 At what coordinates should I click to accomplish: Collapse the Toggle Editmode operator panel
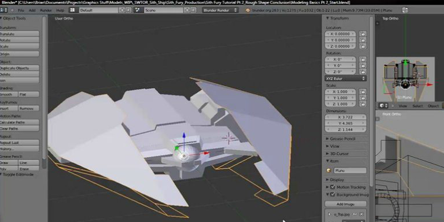(x=1, y=174)
